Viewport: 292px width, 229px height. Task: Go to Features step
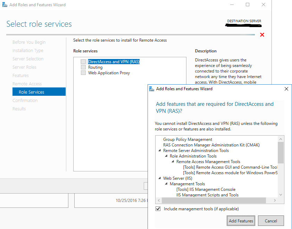click(x=20, y=76)
